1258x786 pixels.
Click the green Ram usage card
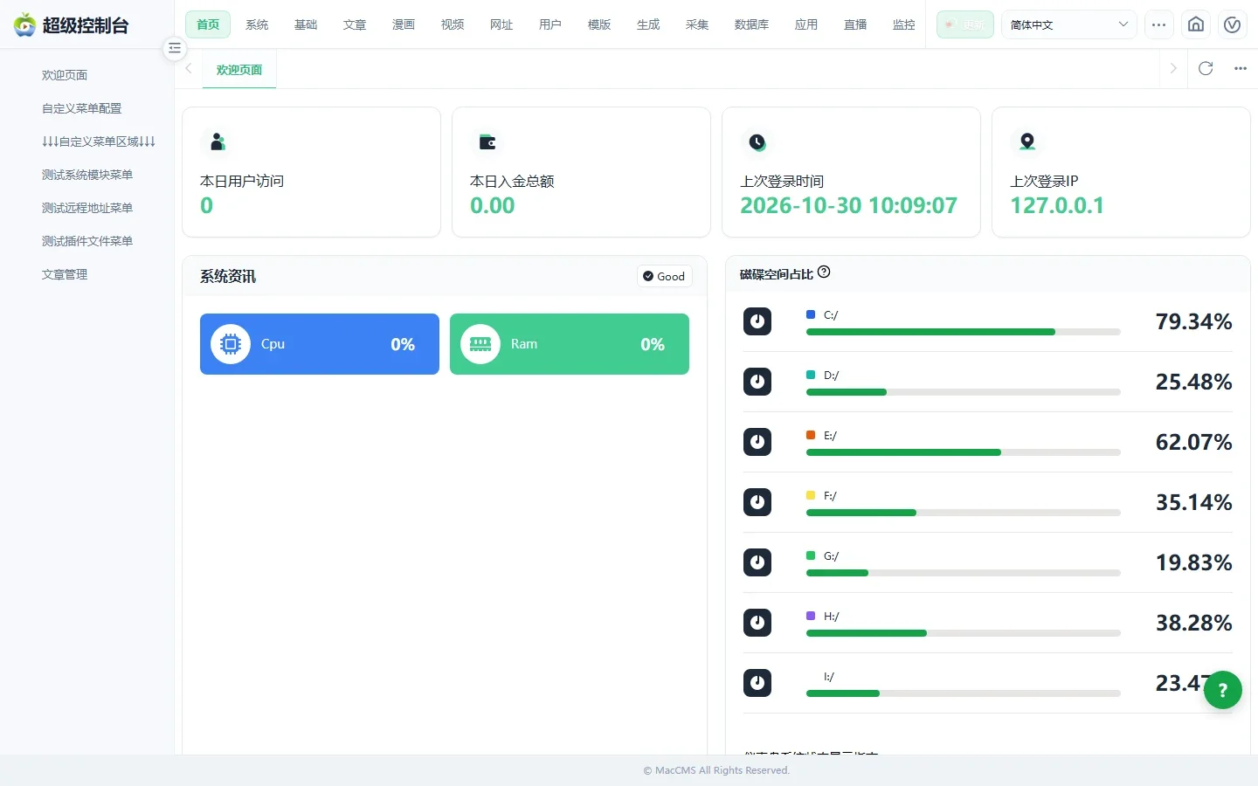pyautogui.click(x=570, y=344)
